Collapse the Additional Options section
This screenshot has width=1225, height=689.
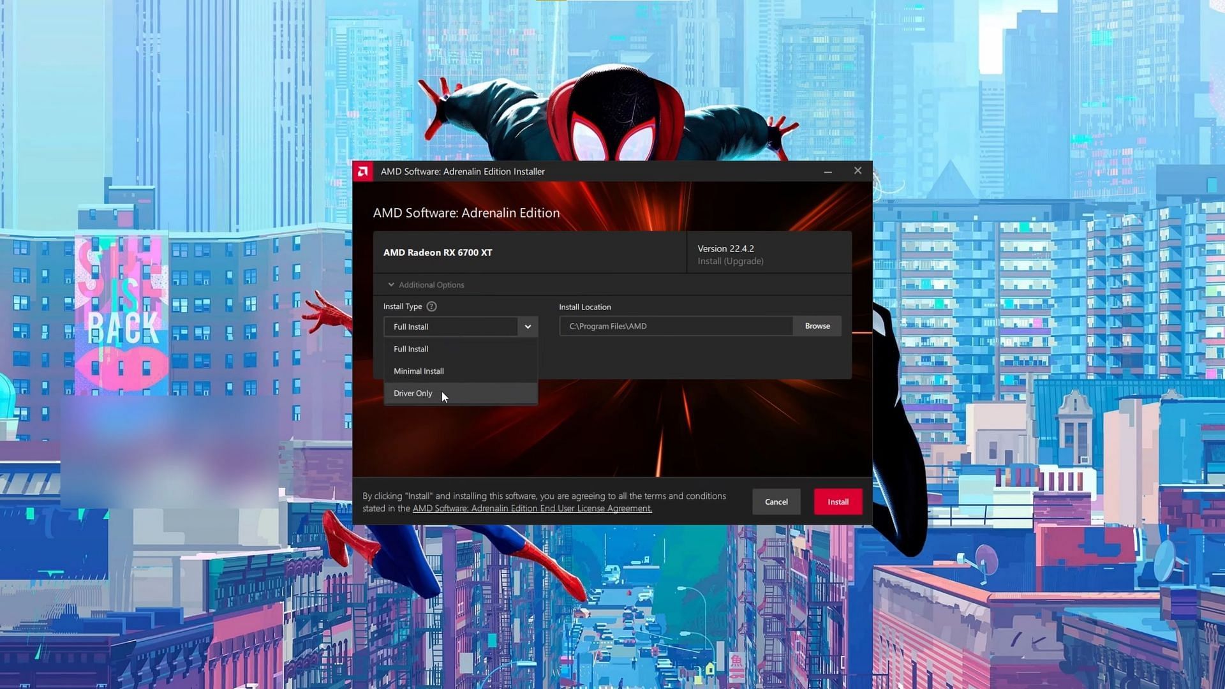coord(426,285)
